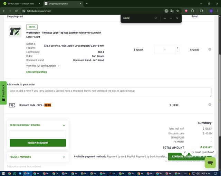Click the $ -13.99 discount amount in cart row
The height and width of the screenshot is (176, 221).
pos(174,105)
